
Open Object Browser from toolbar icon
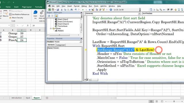click(103, 10)
